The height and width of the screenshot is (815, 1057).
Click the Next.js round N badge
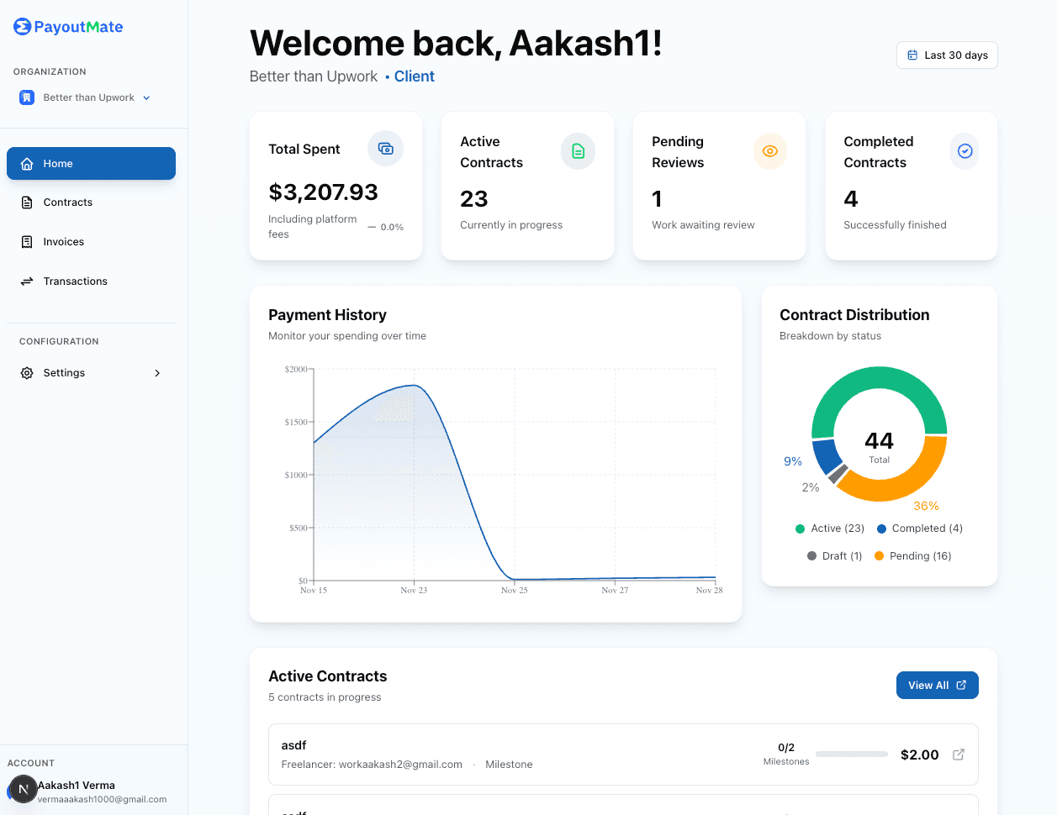click(x=23, y=790)
